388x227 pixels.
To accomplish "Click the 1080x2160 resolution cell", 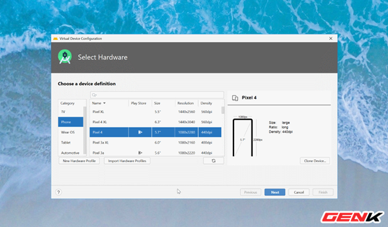I will (186, 143).
